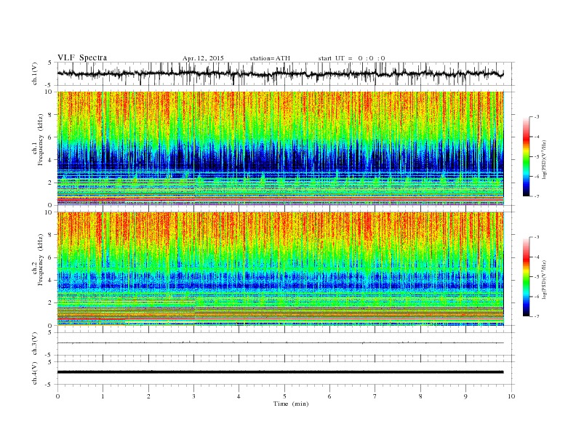Click the thick ch.4 waveform trace

click(x=280, y=372)
